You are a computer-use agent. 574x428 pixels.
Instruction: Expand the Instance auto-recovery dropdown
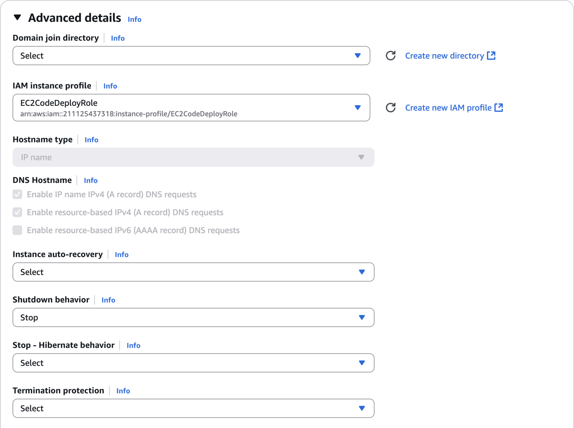[x=193, y=272]
